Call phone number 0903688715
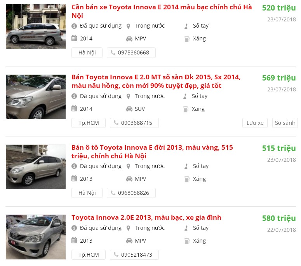Image resolution: width=301 pixels, height=266 pixels. tap(136, 123)
